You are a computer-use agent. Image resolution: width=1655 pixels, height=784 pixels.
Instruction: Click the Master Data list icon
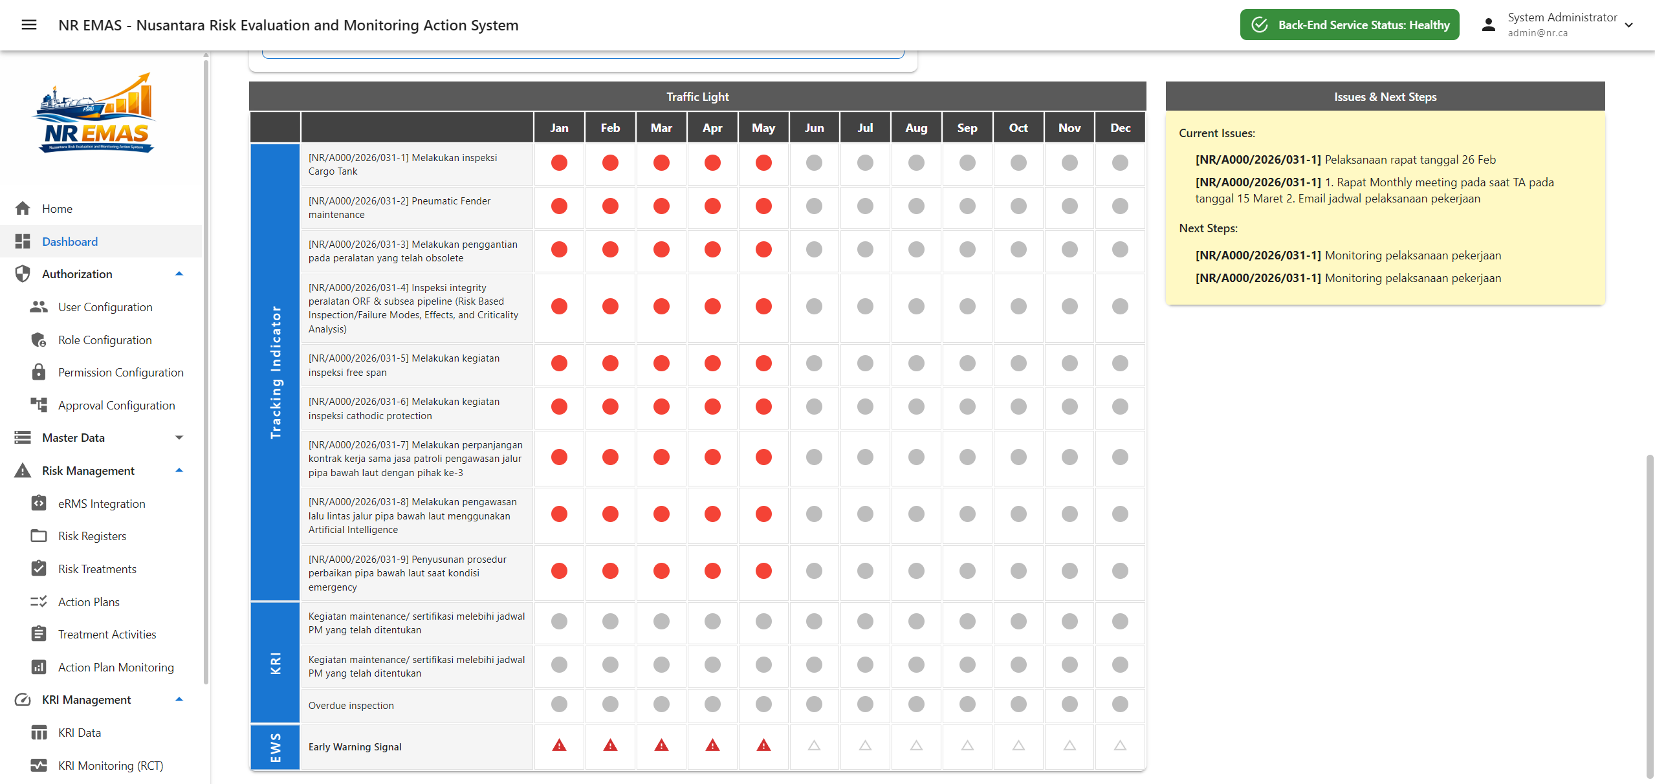point(23,437)
